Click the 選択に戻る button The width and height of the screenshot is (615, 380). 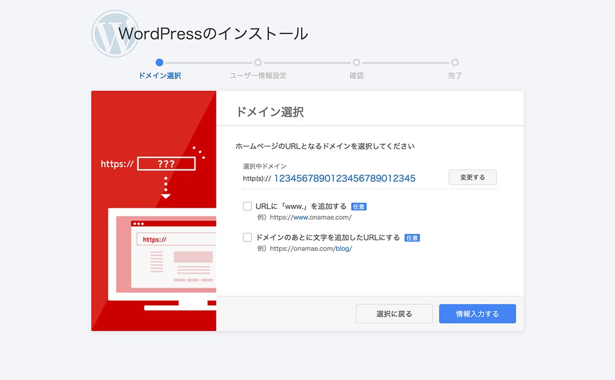(x=394, y=313)
